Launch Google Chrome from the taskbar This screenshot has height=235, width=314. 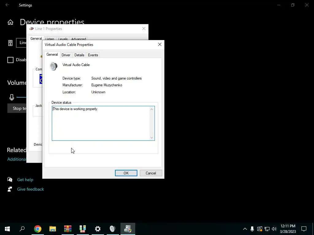(x=38, y=229)
